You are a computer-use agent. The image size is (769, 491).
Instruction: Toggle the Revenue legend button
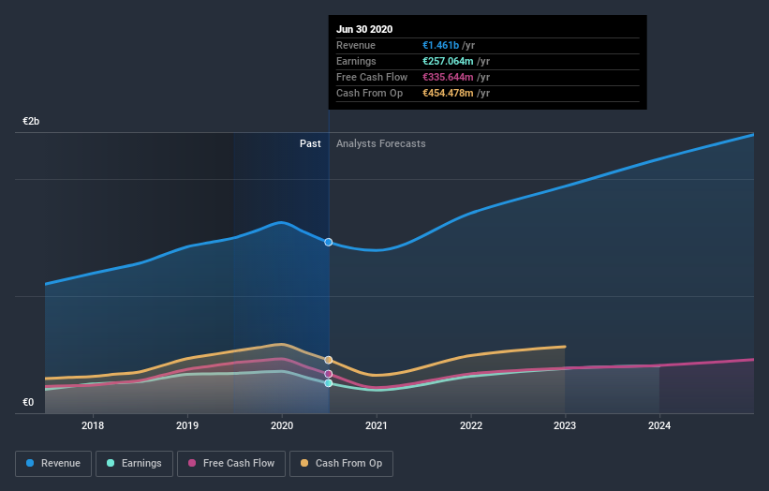point(53,464)
